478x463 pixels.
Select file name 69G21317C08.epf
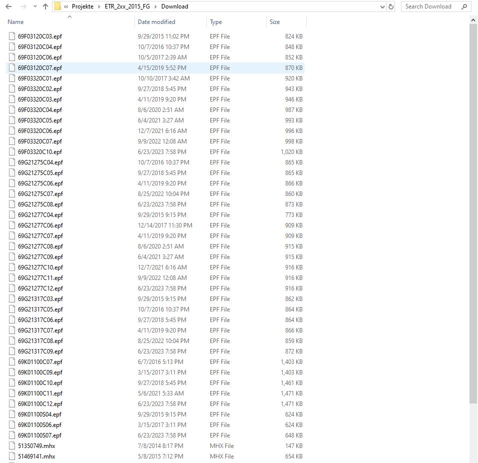(x=40, y=341)
